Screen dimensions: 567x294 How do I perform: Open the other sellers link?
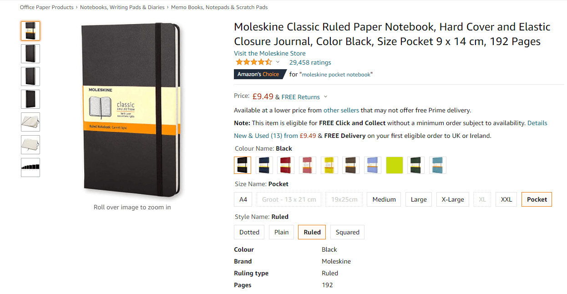click(341, 110)
